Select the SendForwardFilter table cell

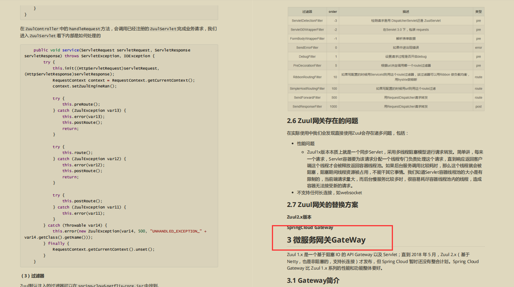point(307,97)
